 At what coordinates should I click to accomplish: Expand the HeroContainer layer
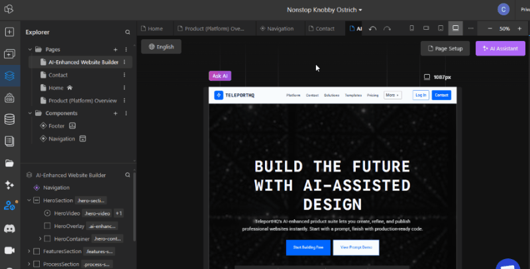point(40,239)
